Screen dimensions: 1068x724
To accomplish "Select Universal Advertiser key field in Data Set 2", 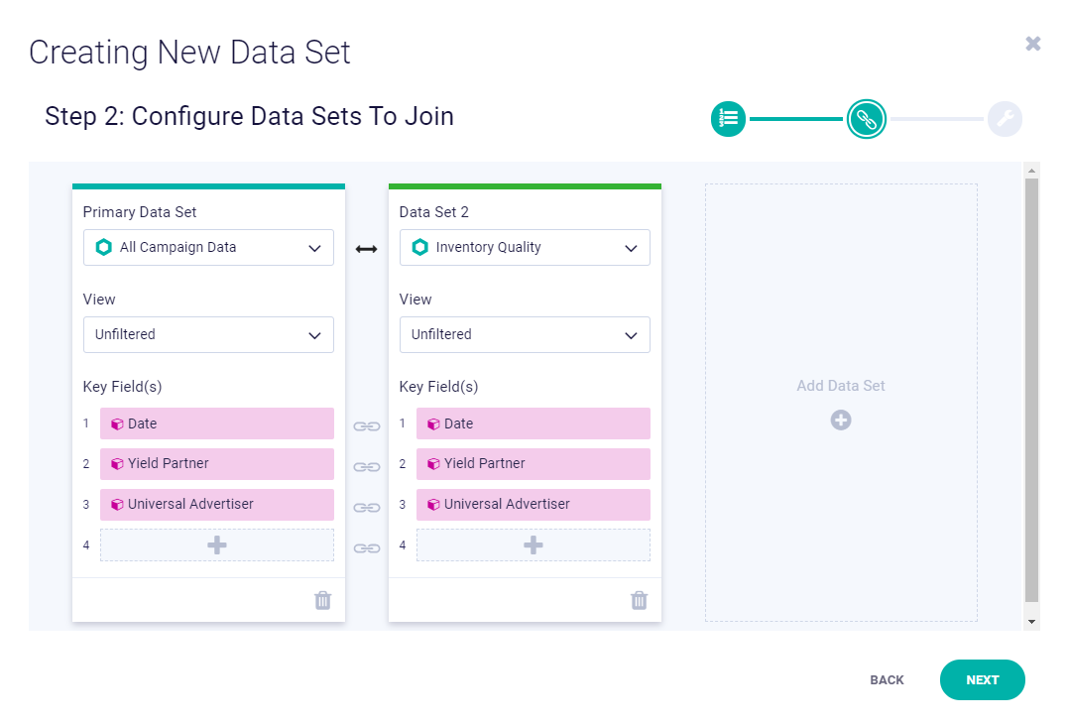I will [534, 505].
